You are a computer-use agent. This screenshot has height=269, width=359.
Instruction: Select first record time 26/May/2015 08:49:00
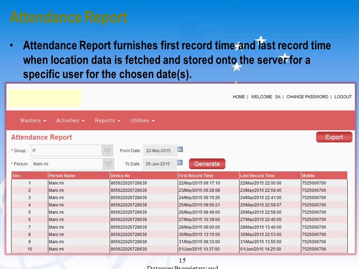tap(199, 212)
